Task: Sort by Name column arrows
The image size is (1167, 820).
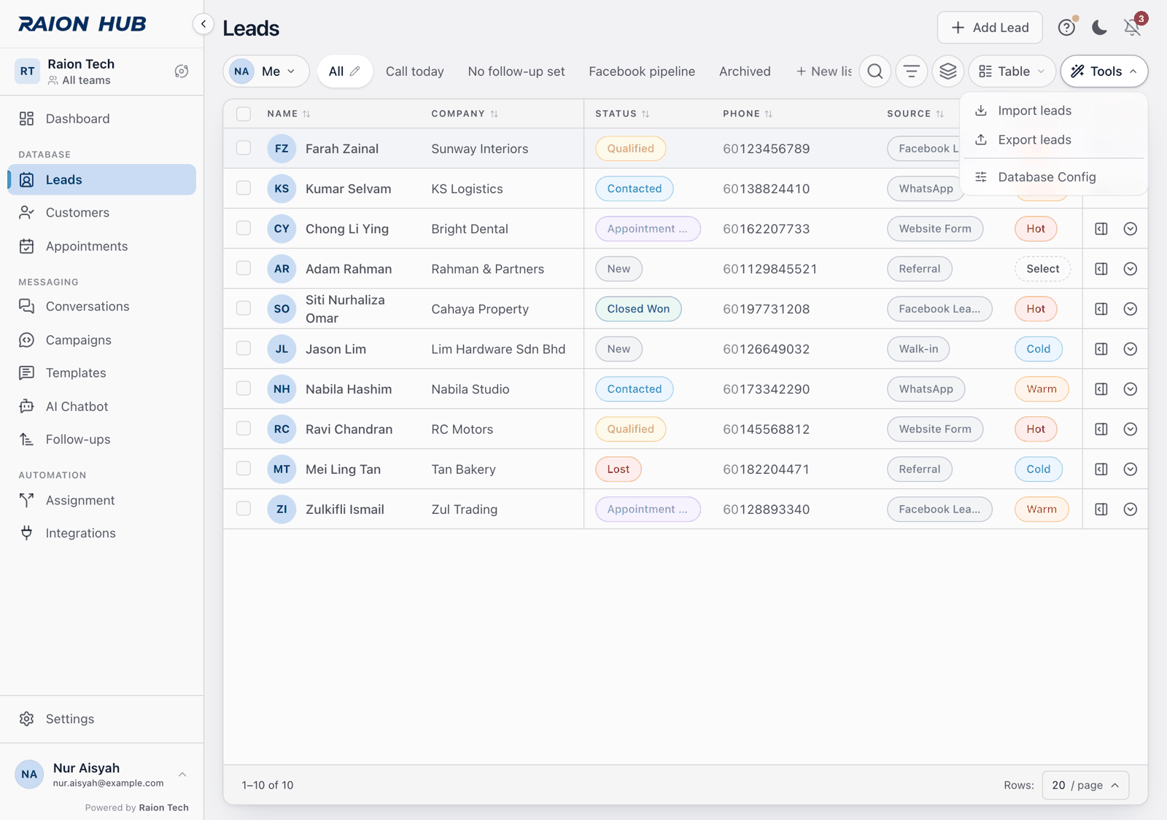Action: (x=306, y=114)
